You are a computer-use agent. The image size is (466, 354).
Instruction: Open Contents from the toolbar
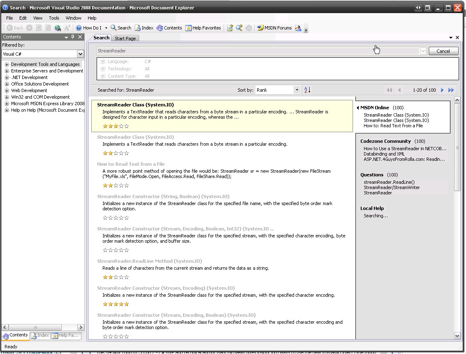click(x=169, y=28)
